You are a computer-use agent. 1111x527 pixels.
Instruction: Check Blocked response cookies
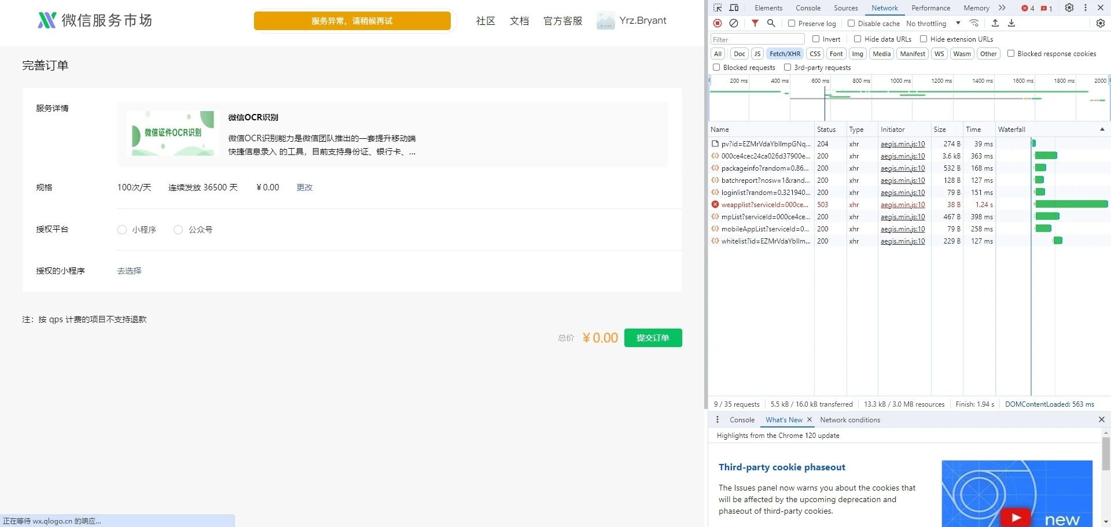(1011, 53)
